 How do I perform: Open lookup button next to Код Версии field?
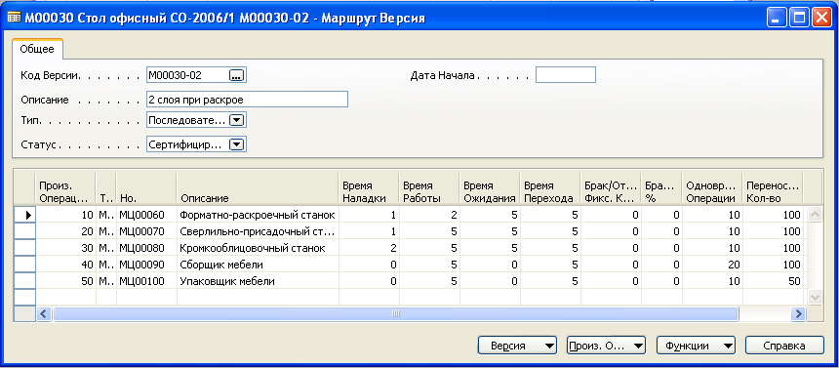pos(236,75)
